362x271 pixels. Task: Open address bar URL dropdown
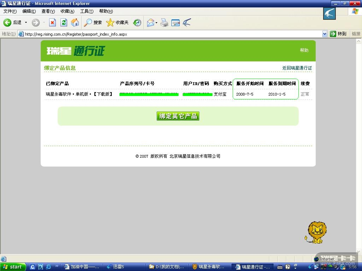[x=325, y=34]
